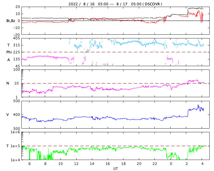Screen dimensions: 214x171
Task: Click the 300 velocity tick label
Action: pyautogui.click(x=16, y=129)
